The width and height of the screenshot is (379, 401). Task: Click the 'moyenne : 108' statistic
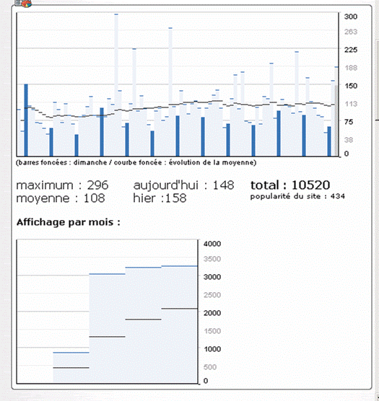(61, 198)
